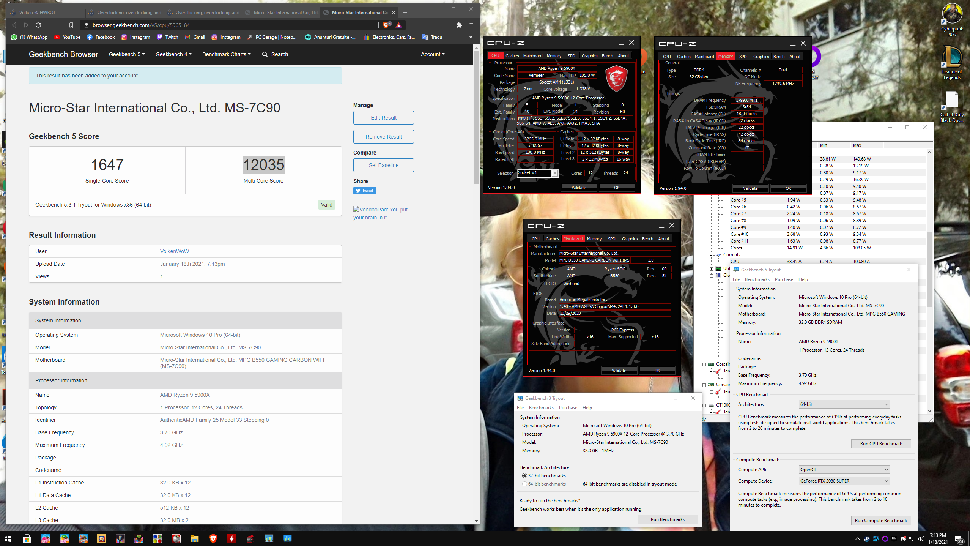Click the Discord tray icon
Screen dimensions: 970x546
click(x=903, y=538)
